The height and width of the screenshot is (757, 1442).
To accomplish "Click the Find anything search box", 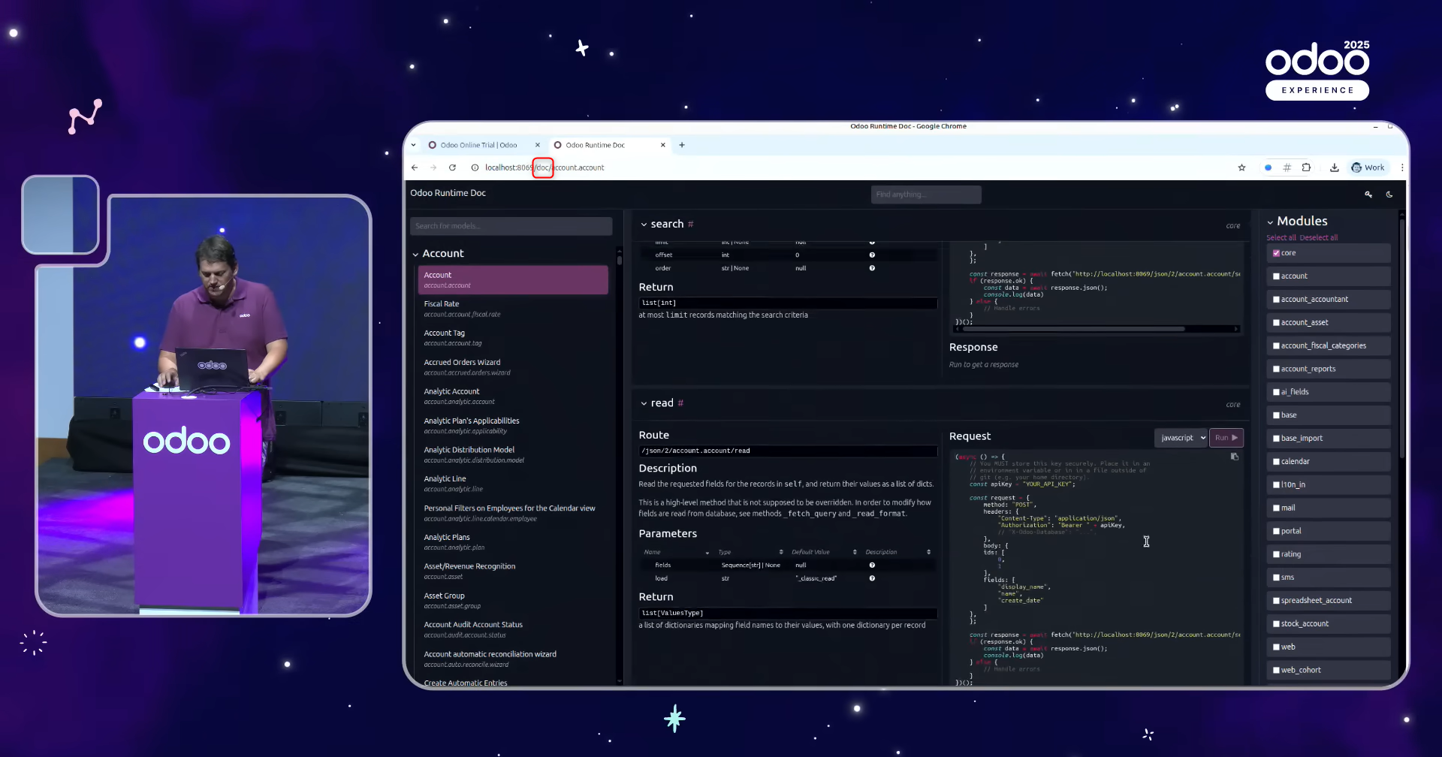I will point(926,195).
